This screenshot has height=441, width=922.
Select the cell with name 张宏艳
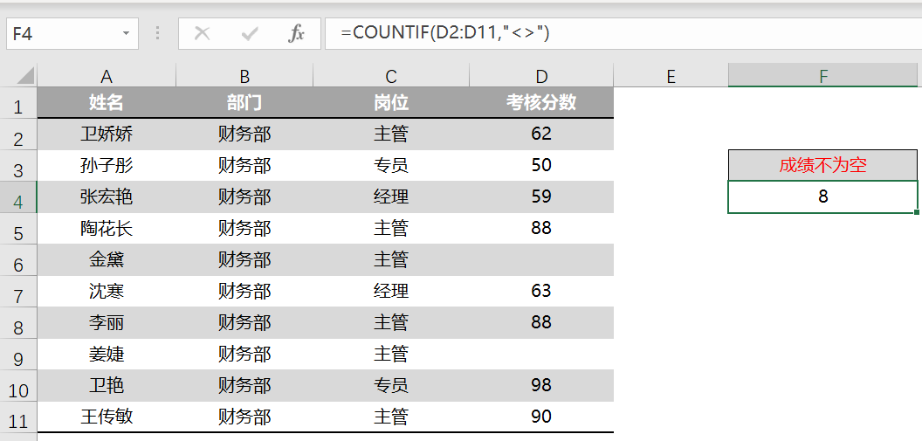[x=107, y=196]
